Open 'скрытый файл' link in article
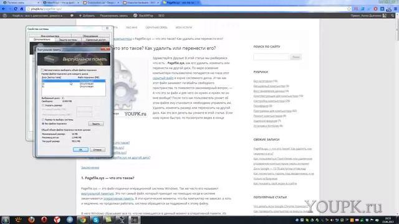The width and height of the screenshot is (399, 224). pyautogui.click(x=163, y=78)
